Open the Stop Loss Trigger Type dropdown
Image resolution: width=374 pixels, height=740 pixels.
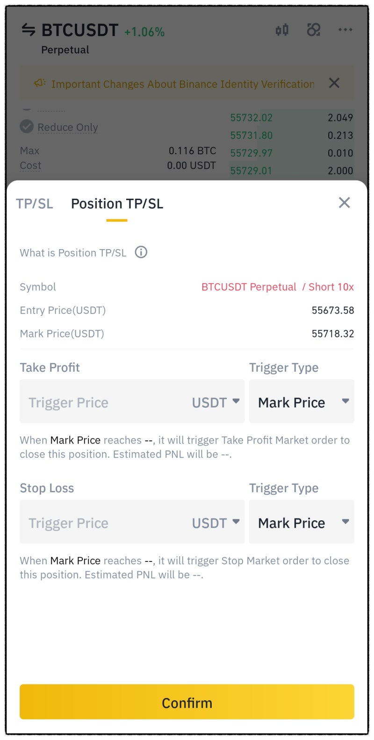point(302,523)
